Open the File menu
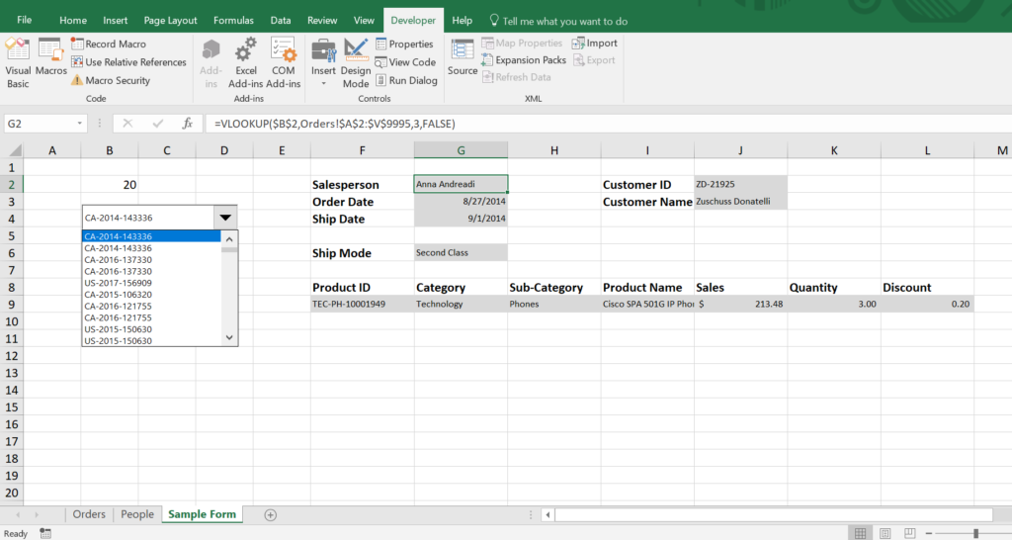The height and width of the screenshot is (540, 1012). [x=24, y=20]
